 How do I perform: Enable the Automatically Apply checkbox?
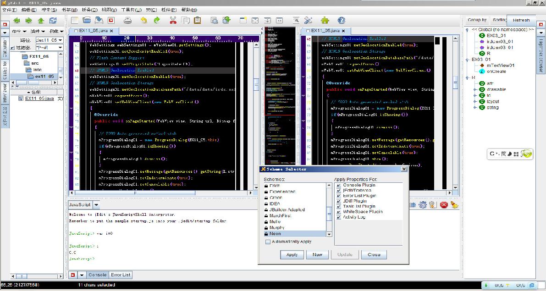268,242
